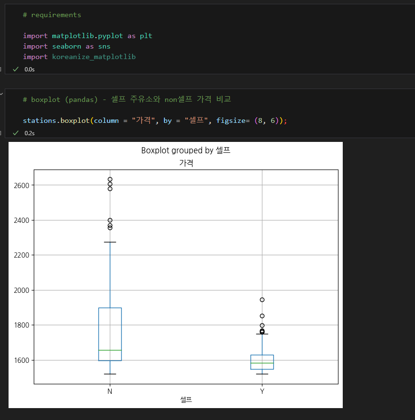Click the 'by' keyword argument
This screenshot has height=420, width=415.
(x=168, y=120)
